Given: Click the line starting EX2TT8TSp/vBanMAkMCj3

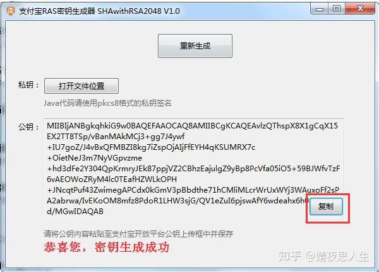Looking at the screenshot, I should pos(116,137).
